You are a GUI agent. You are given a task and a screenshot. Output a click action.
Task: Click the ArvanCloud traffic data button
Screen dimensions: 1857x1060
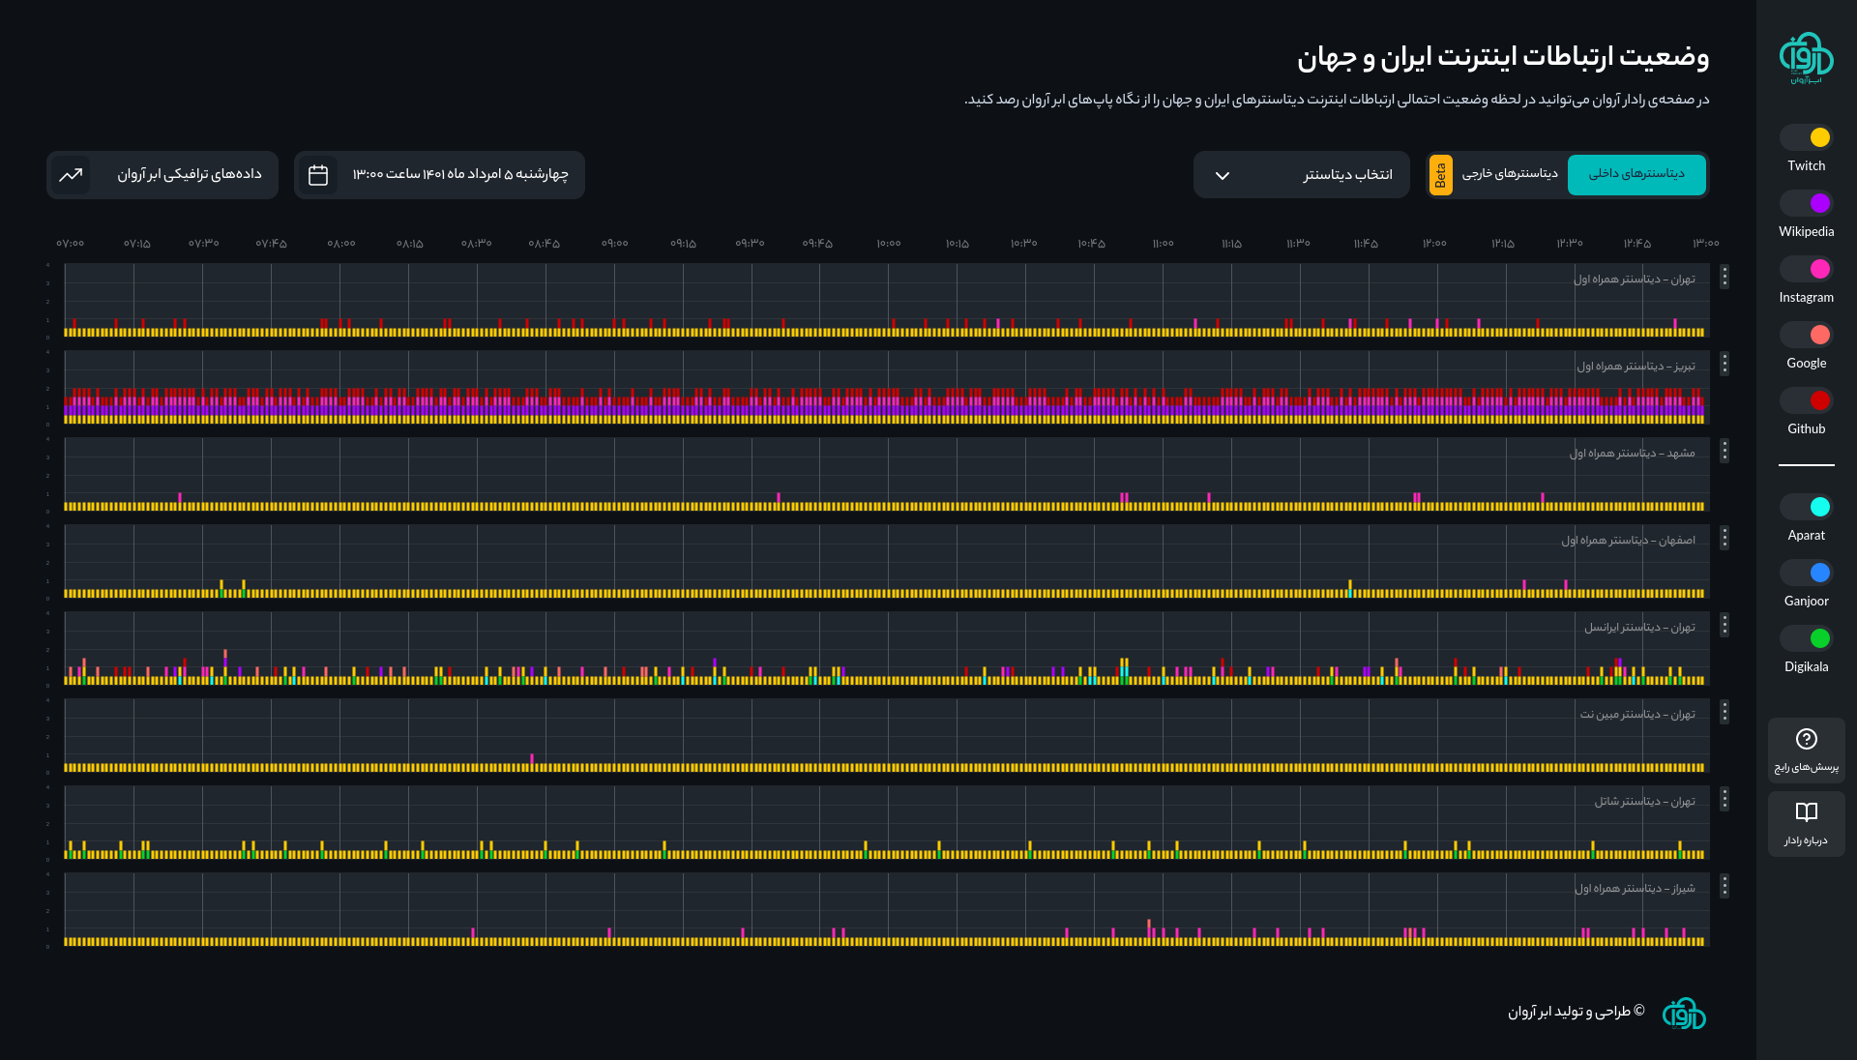(189, 175)
